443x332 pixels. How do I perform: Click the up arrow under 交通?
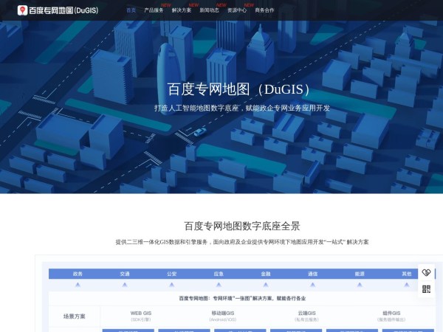click(x=125, y=284)
